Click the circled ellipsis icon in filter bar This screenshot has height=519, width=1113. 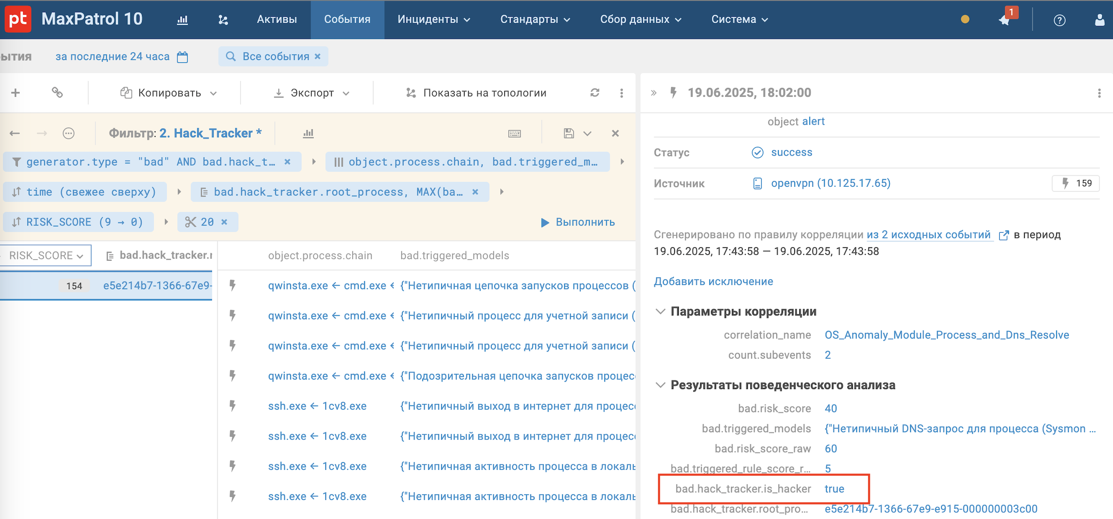tap(69, 133)
